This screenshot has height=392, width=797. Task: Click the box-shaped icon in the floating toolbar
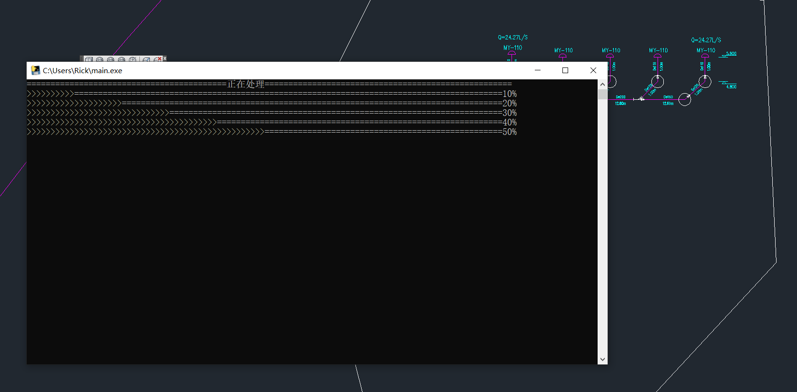coord(89,59)
